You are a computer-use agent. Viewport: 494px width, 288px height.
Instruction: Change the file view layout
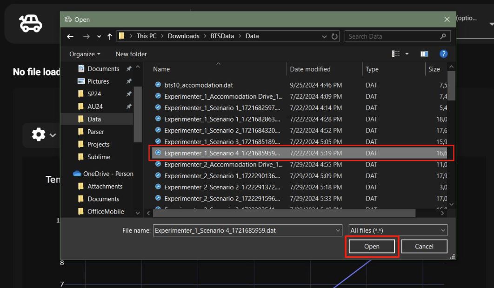(396, 54)
